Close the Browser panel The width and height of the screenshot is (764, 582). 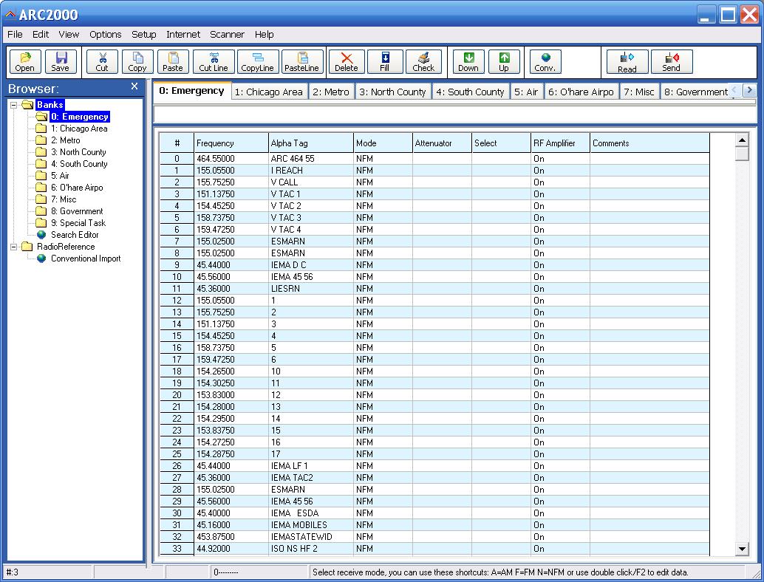pos(134,86)
